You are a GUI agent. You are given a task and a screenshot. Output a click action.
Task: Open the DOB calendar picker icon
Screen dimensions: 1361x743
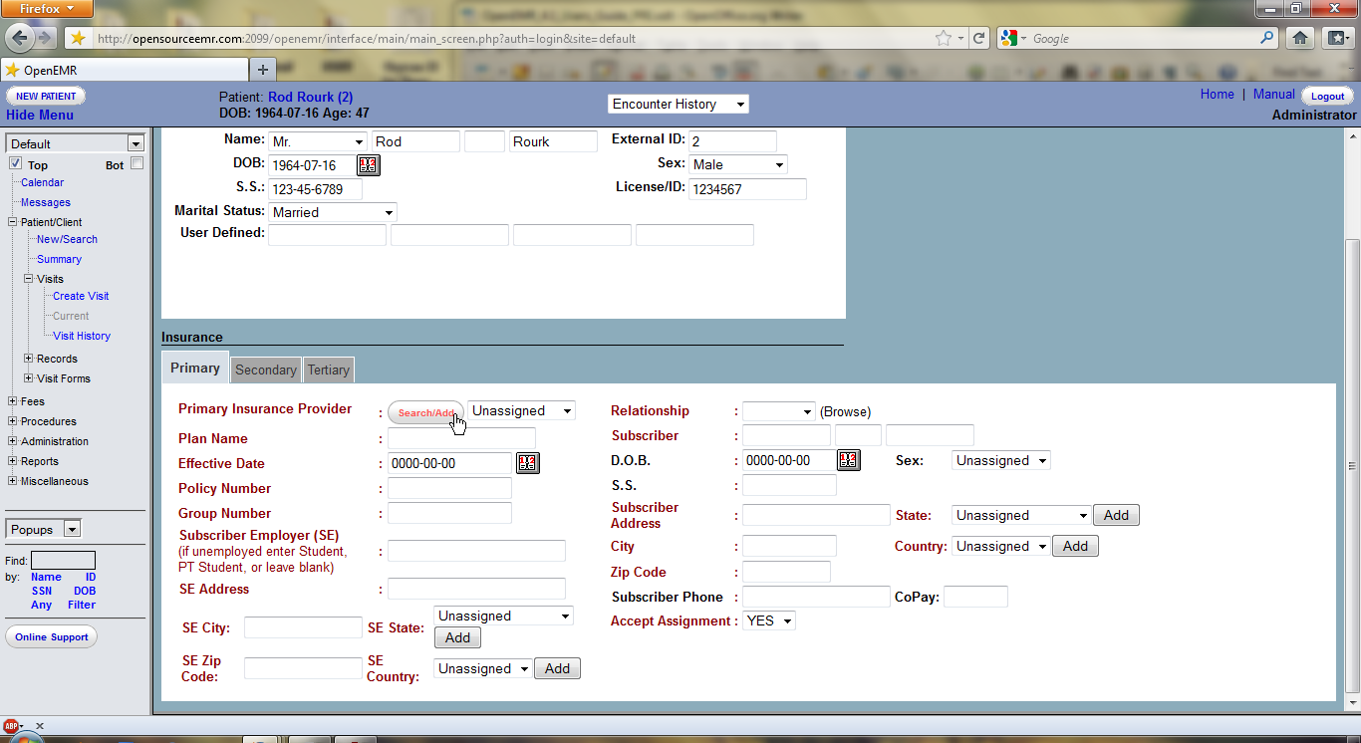click(369, 165)
